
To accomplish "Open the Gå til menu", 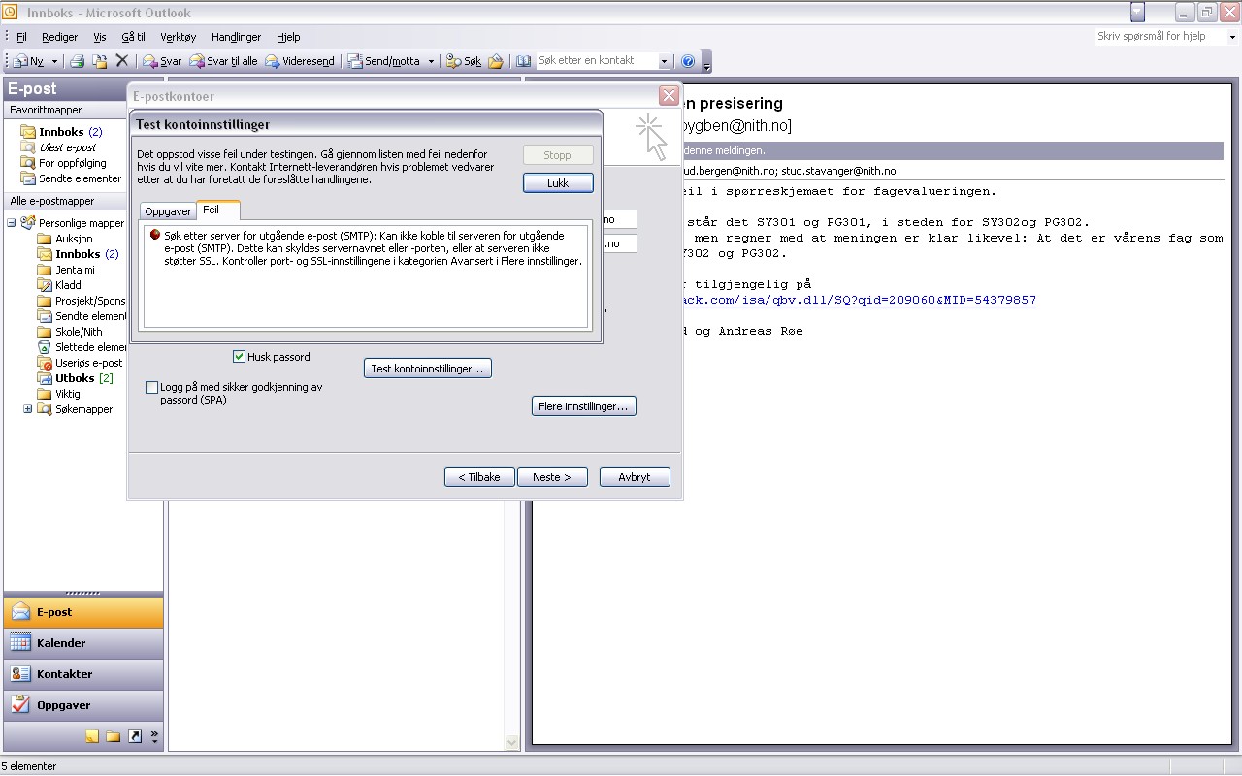I will click(134, 37).
